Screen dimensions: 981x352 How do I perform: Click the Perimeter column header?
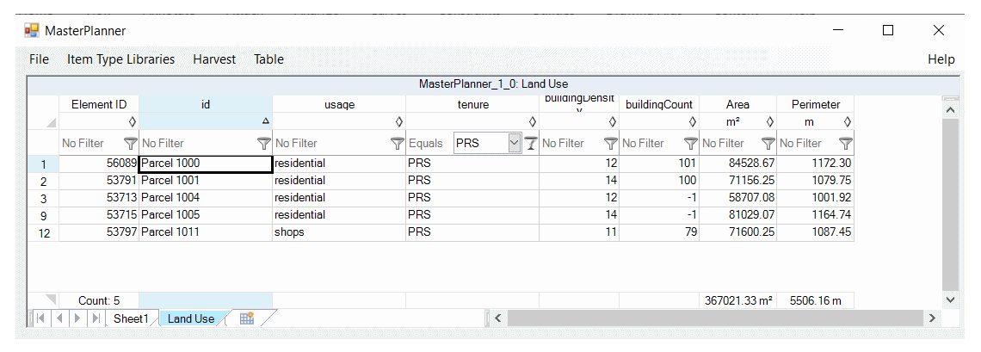point(815,104)
